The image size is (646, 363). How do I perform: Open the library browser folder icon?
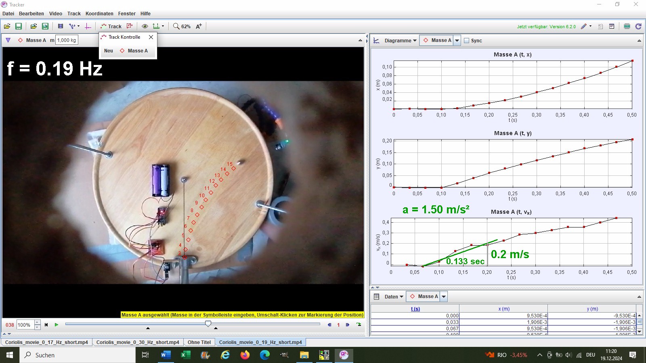34,26
